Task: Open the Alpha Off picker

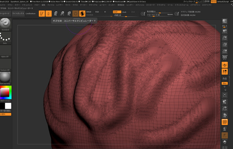Action: 5,51
